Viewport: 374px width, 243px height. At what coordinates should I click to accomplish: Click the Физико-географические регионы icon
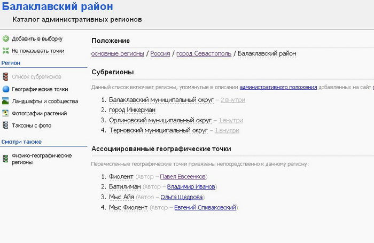[x=5, y=155]
